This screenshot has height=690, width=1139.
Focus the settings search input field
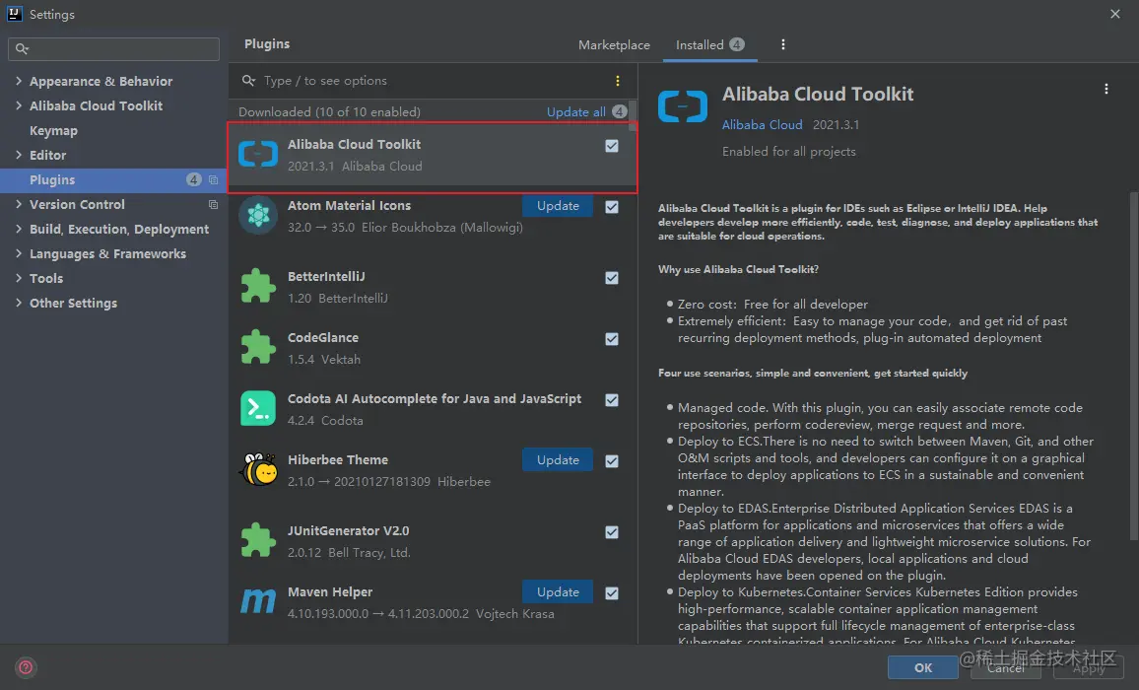[x=113, y=48]
